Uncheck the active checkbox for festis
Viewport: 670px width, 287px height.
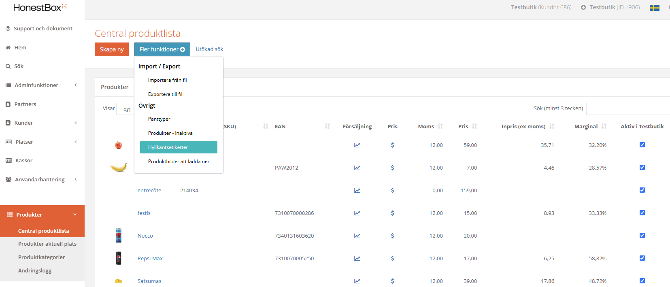click(642, 213)
